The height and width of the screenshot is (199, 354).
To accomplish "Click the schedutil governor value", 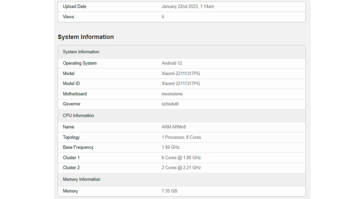I will click(170, 104).
